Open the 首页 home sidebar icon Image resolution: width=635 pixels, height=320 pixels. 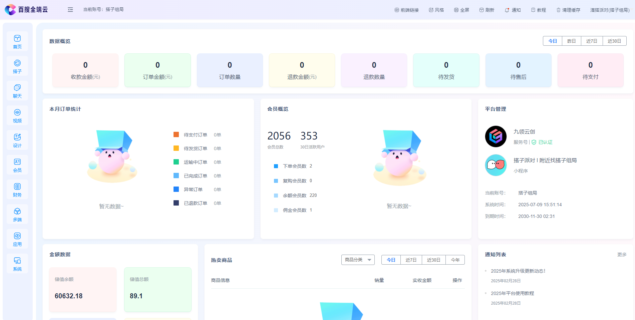click(17, 41)
